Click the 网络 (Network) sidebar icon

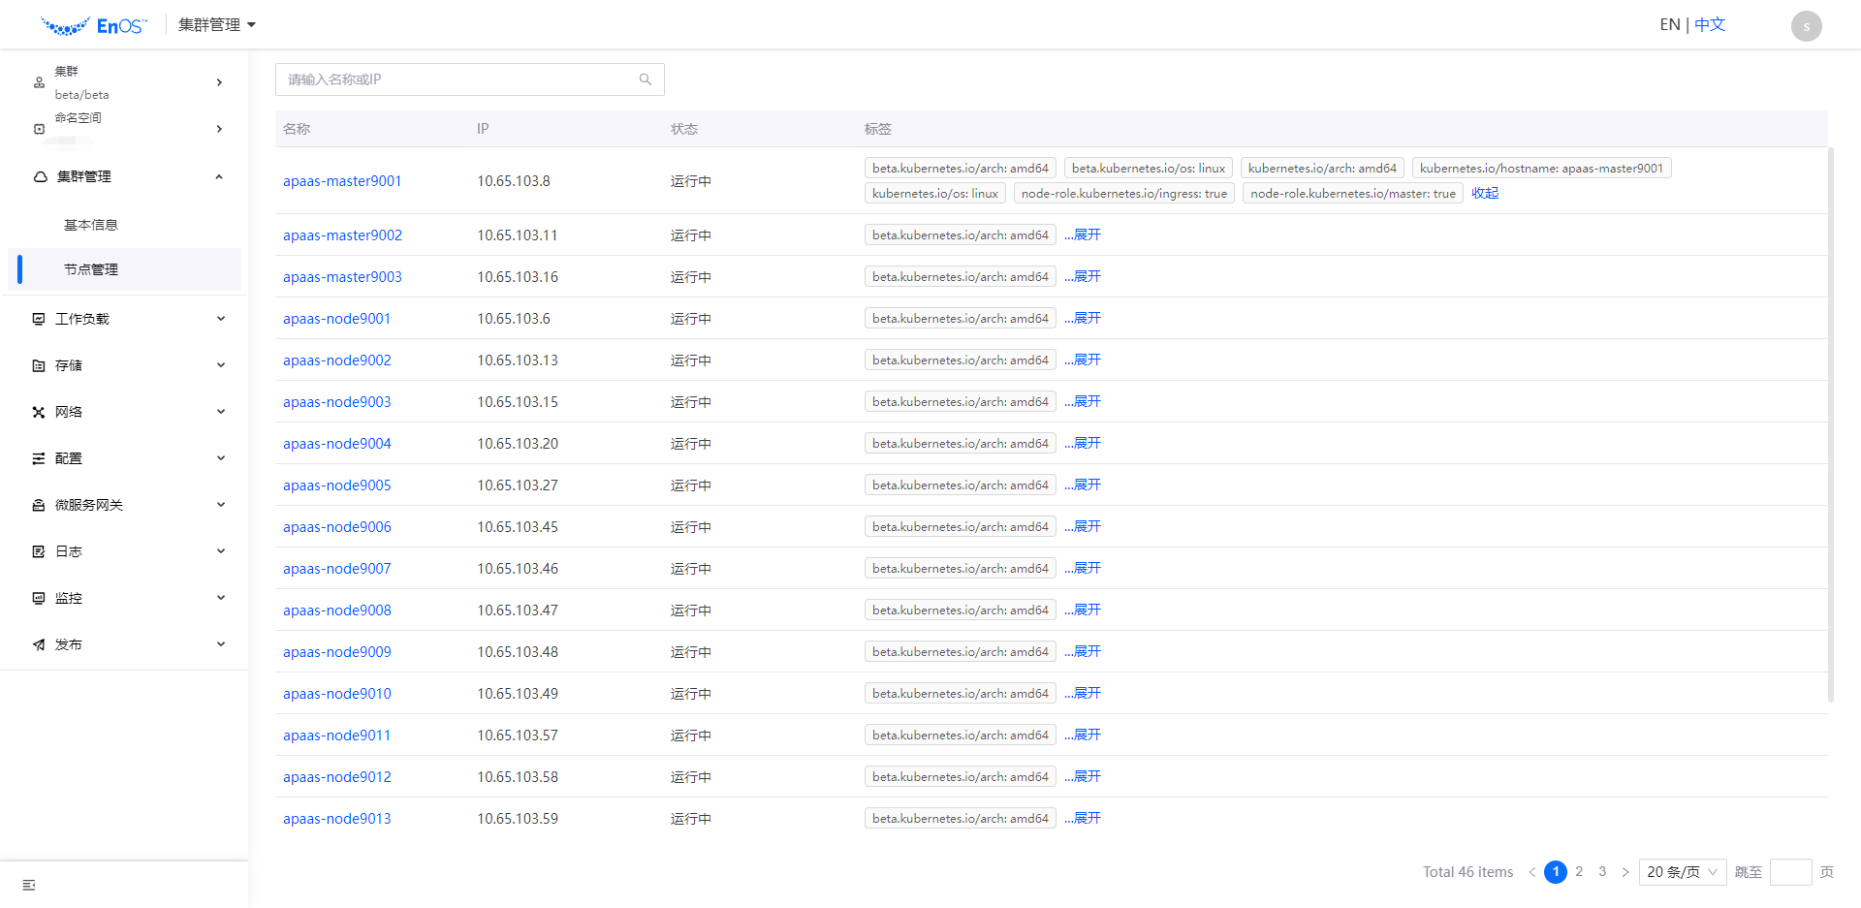pos(39,411)
